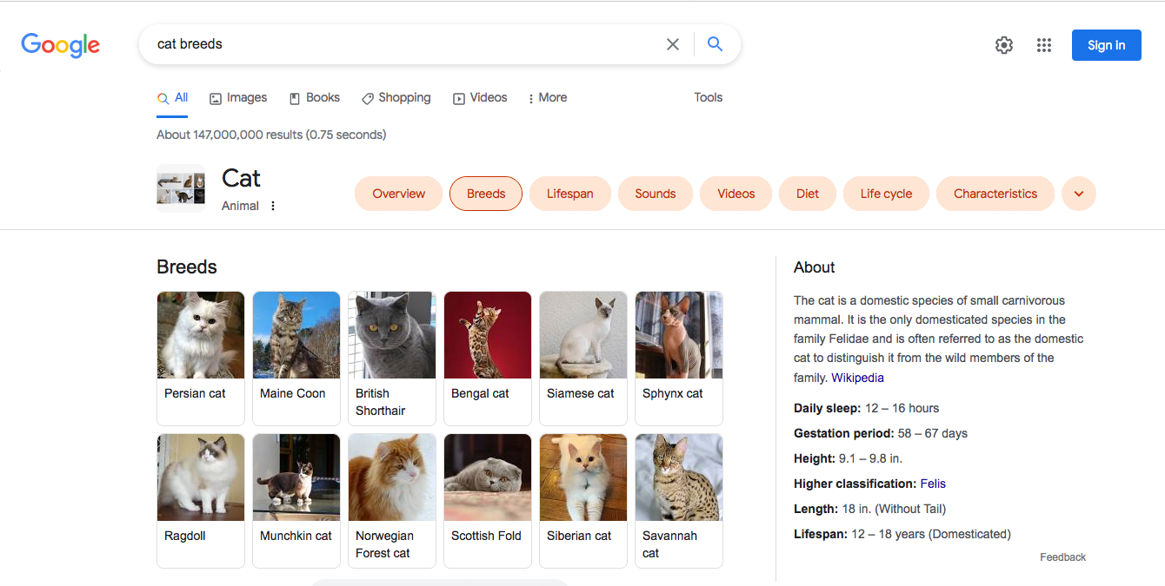Open the three-dot menu beside the Animal label
This screenshot has width=1165, height=586.
tap(272, 205)
